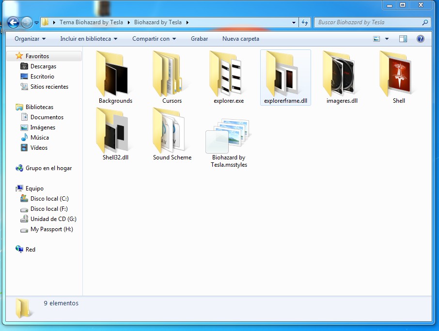This screenshot has height=331, width=439.
Task: Click the Grabar button
Action: point(199,39)
